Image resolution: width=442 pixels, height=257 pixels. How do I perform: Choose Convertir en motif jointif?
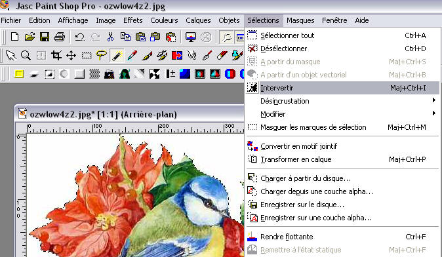click(342, 146)
